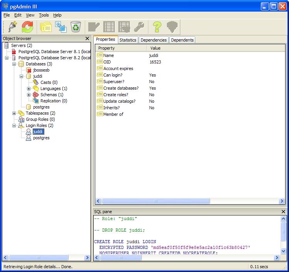Switch to the Statistics tab
Viewport: 289px width, 272px height.
tap(128, 40)
